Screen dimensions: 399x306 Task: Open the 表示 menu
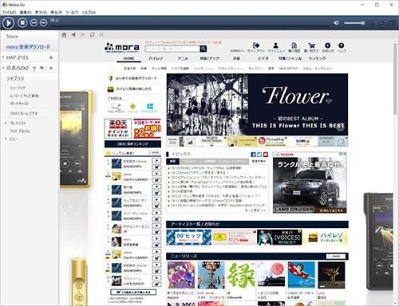41,12
